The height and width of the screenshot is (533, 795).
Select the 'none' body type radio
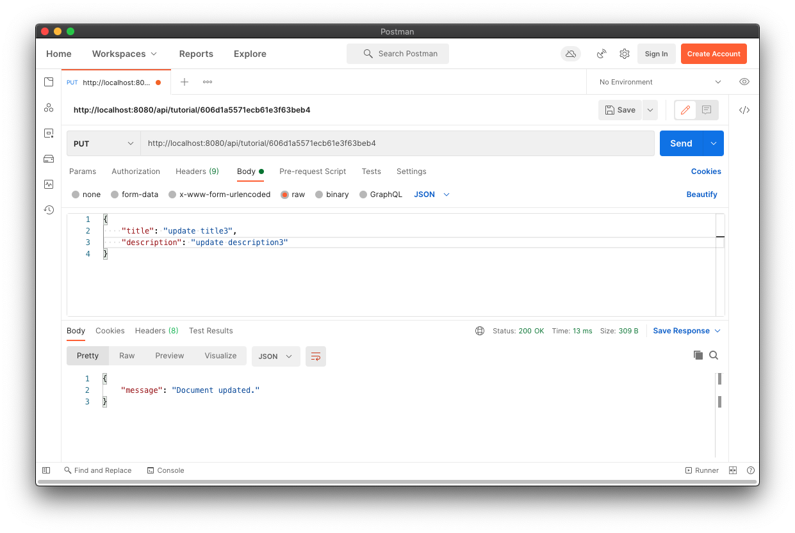tap(76, 195)
